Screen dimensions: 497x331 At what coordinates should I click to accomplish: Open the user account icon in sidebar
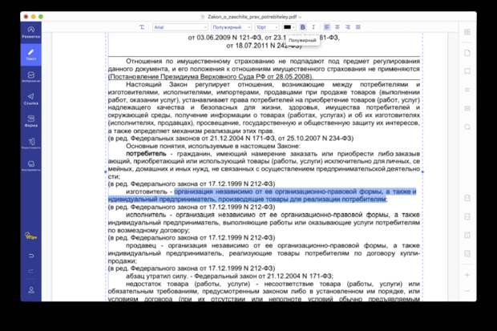coord(30,289)
